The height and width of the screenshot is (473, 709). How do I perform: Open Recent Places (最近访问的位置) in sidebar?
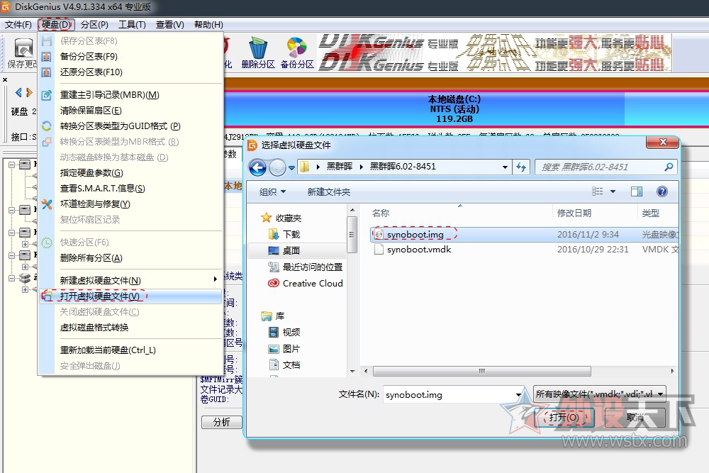305,267
